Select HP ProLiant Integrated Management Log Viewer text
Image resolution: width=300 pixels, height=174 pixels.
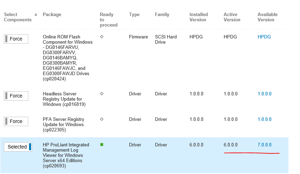[x=66, y=155]
